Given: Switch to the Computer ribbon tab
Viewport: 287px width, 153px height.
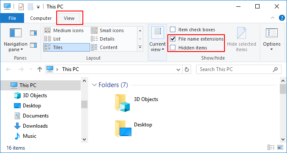Looking at the screenshot, I should (x=41, y=18).
